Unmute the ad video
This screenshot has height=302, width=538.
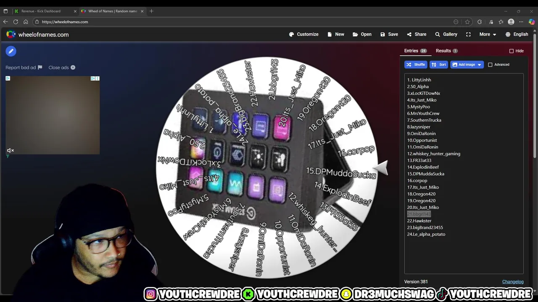coord(11,150)
